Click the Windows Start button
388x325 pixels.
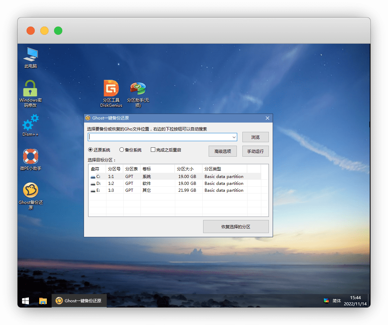point(25,301)
